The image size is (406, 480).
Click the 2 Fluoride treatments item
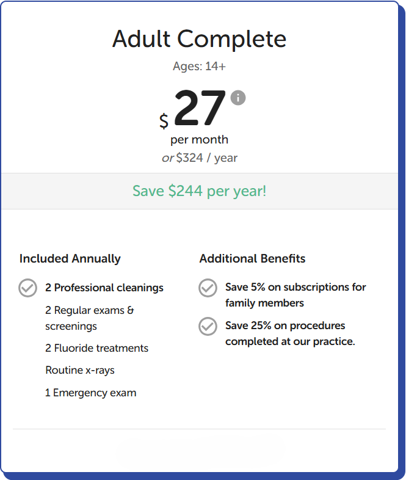(96, 348)
